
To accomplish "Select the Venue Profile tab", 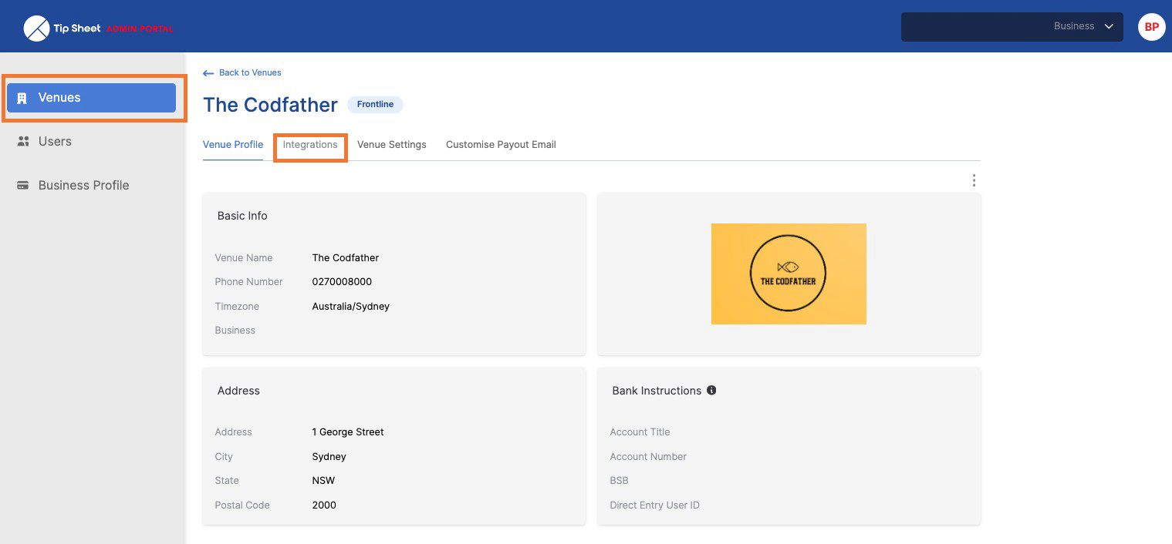I will point(233,145).
